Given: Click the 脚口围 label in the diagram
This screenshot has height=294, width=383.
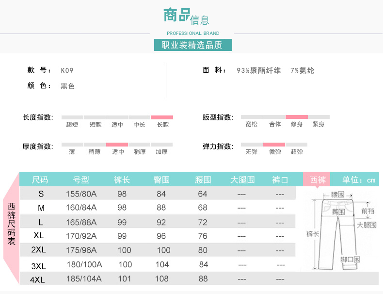Looking at the screenshot, I should point(350,260).
